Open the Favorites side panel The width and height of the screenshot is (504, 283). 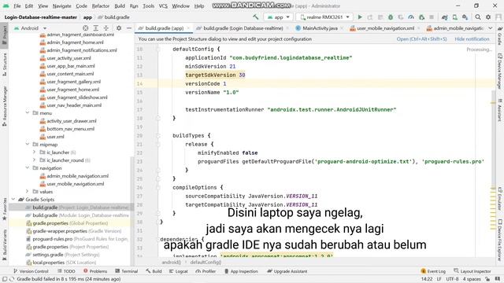[5, 209]
